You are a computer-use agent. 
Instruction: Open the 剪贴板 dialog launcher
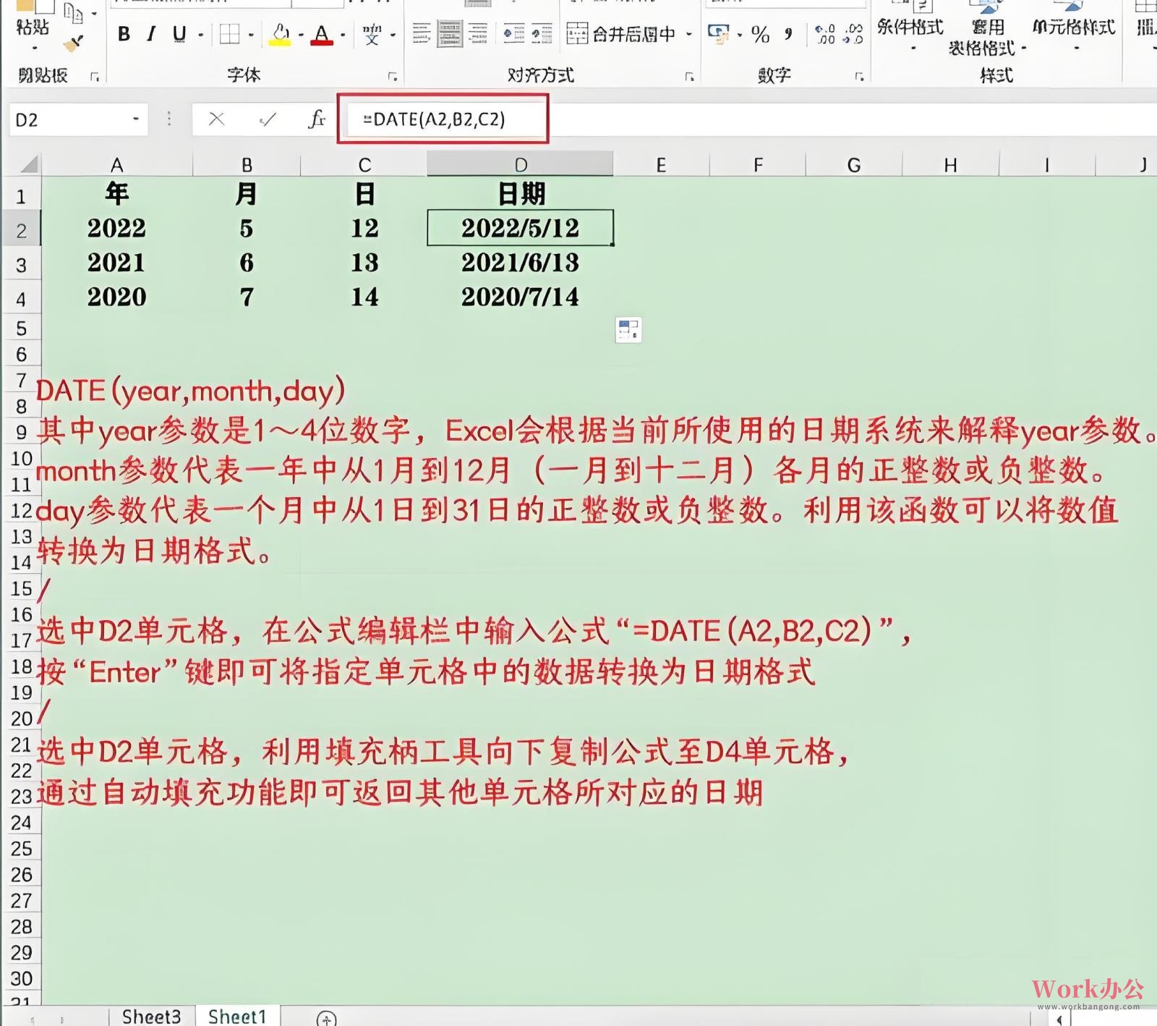coord(95,76)
